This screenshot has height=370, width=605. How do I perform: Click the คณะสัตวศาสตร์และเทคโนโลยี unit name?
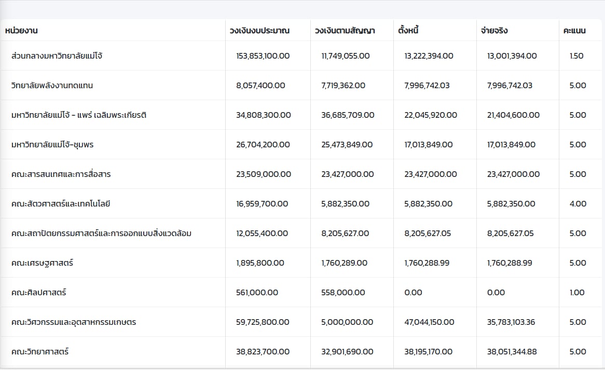pos(61,203)
